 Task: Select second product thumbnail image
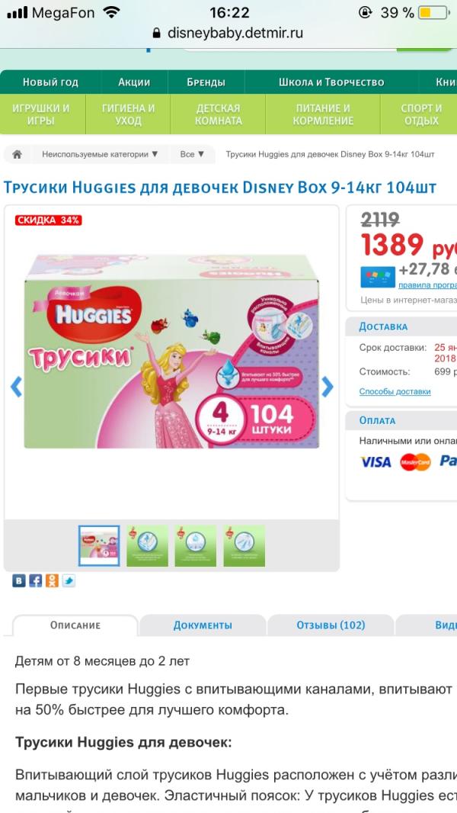pyautogui.click(x=148, y=545)
